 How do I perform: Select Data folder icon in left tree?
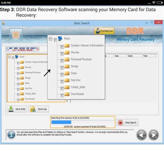(22, 83)
